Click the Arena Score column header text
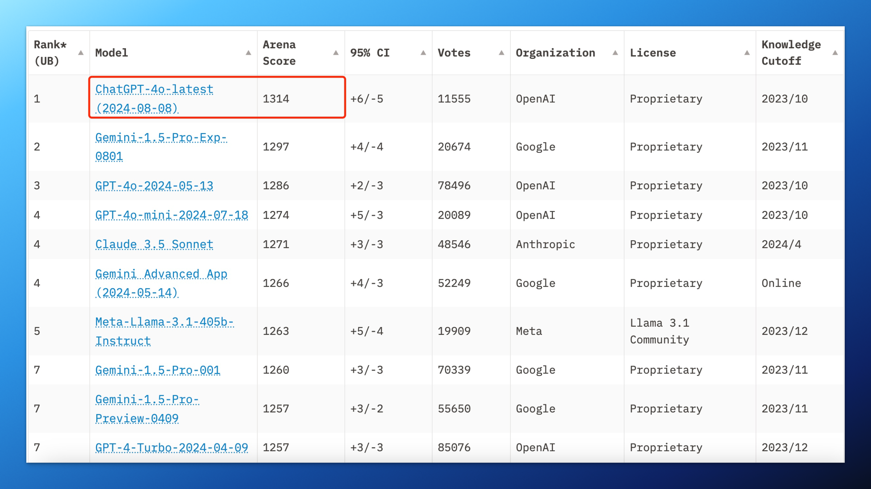The image size is (871, 489). coord(279,53)
